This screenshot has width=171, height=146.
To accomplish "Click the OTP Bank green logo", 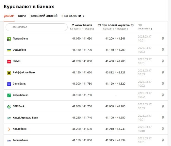I will point(9,107).
